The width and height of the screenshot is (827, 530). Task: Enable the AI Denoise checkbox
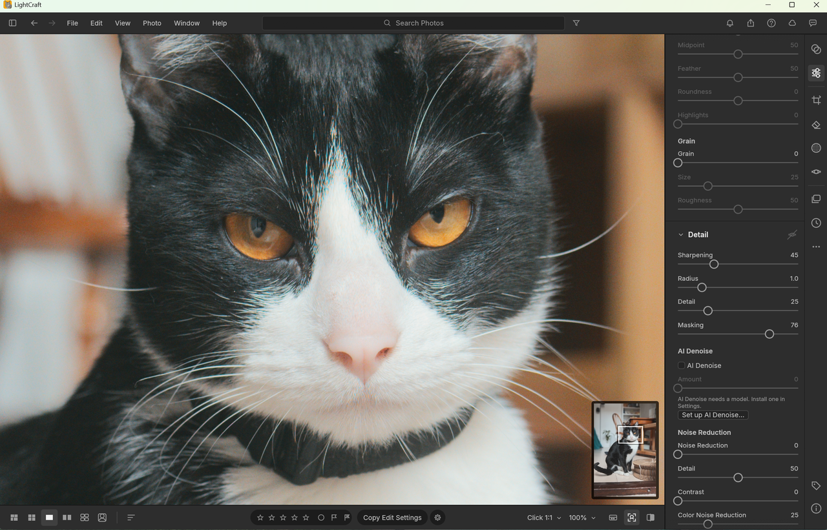point(681,365)
